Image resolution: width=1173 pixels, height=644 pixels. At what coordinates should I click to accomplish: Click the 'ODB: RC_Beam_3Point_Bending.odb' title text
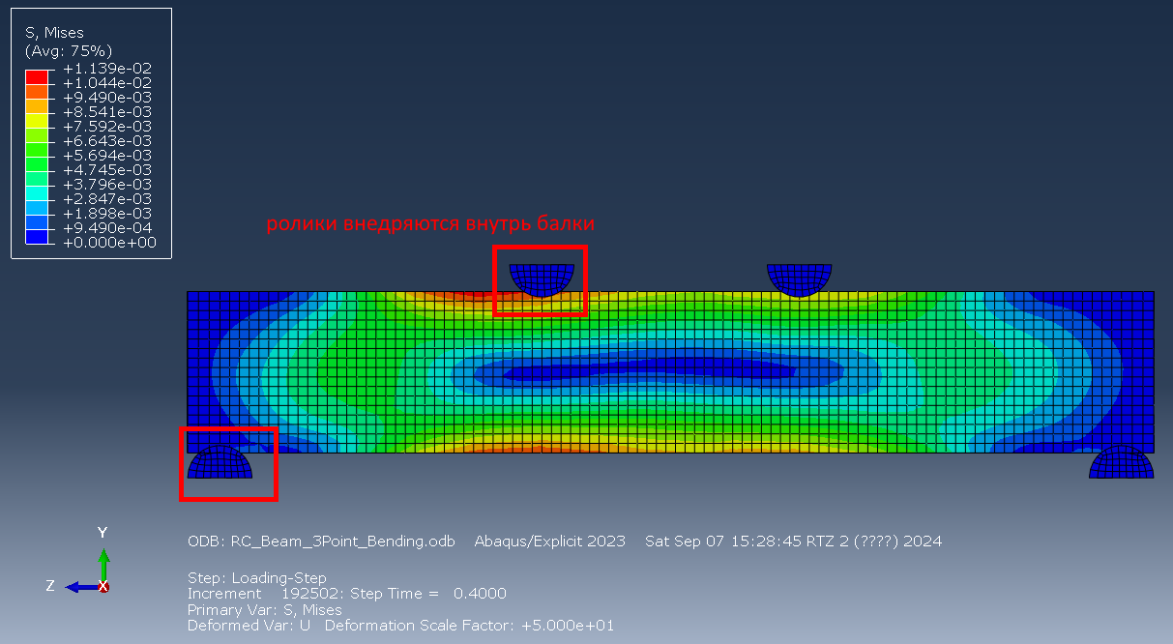click(321, 542)
